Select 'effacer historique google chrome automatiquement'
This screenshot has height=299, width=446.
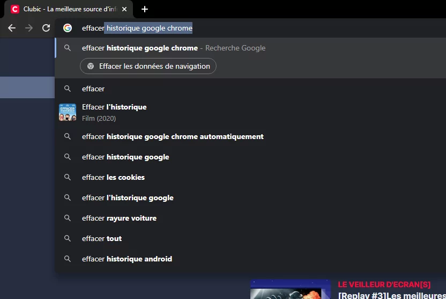(250, 136)
